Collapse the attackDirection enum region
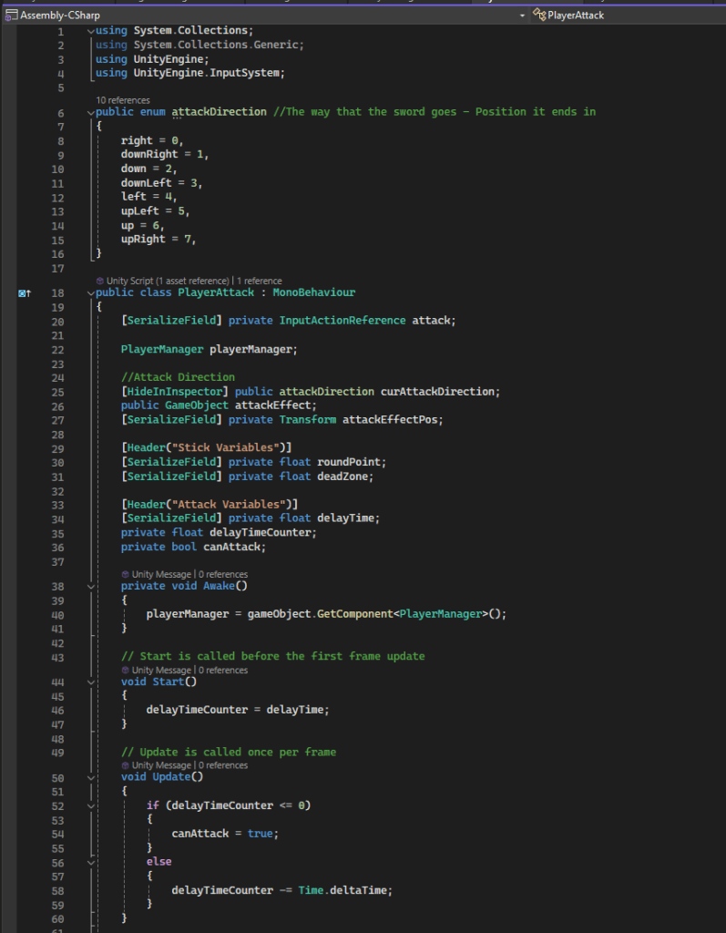This screenshot has height=933, width=726. point(90,112)
